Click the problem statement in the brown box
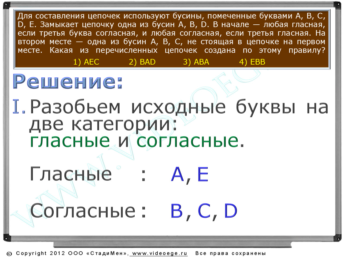343x257 pixels. 172,33
